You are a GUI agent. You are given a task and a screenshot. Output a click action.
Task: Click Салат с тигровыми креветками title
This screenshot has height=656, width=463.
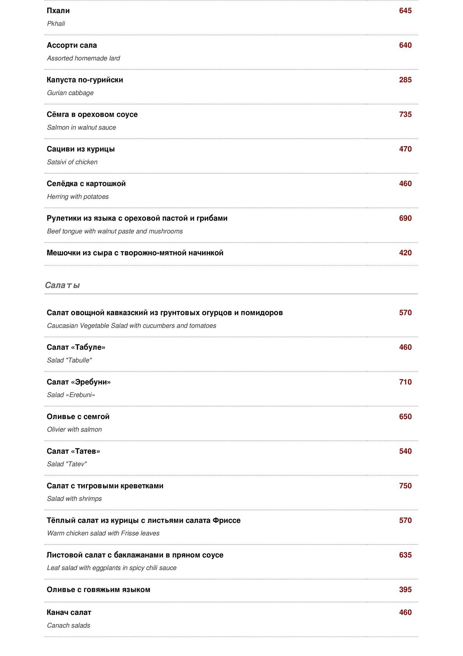pyautogui.click(x=105, y=486)
